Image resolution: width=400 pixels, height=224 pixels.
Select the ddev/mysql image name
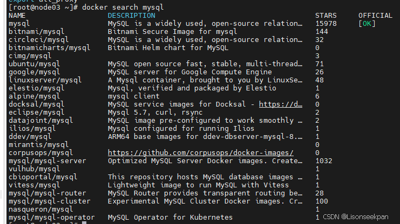pos(30,137)
